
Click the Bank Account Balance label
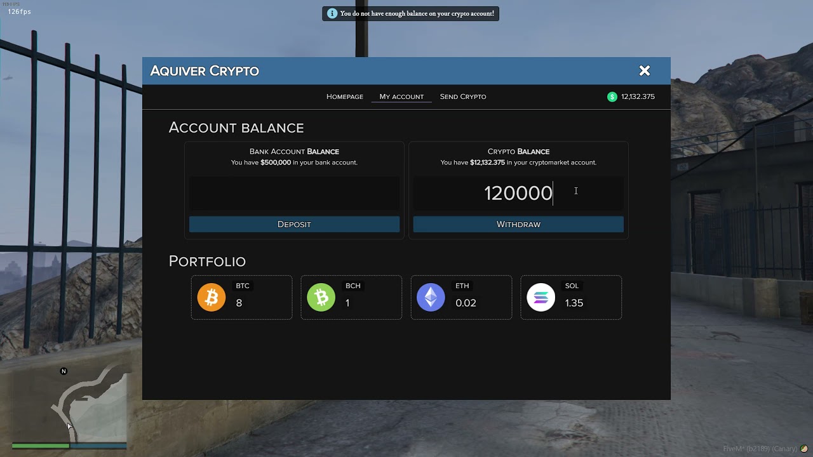[x=294, y=152]
